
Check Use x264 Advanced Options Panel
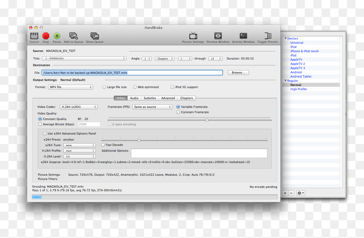[x=45, y=133]
